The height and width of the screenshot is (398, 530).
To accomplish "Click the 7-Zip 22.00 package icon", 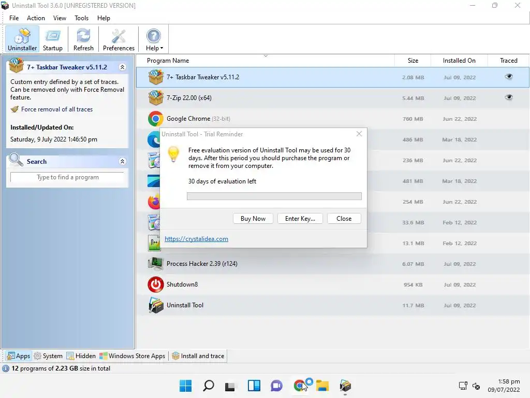I will pos(156,98).
